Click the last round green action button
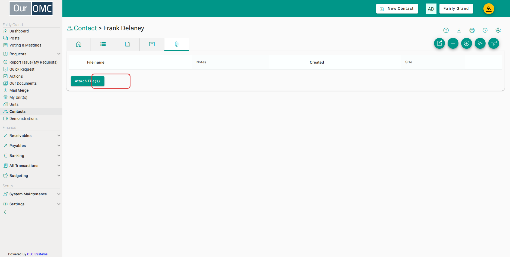 [494, 43]
